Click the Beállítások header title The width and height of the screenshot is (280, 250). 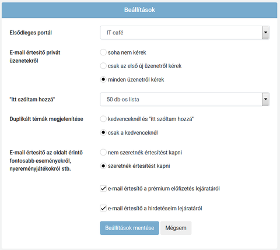click(139, 10)
